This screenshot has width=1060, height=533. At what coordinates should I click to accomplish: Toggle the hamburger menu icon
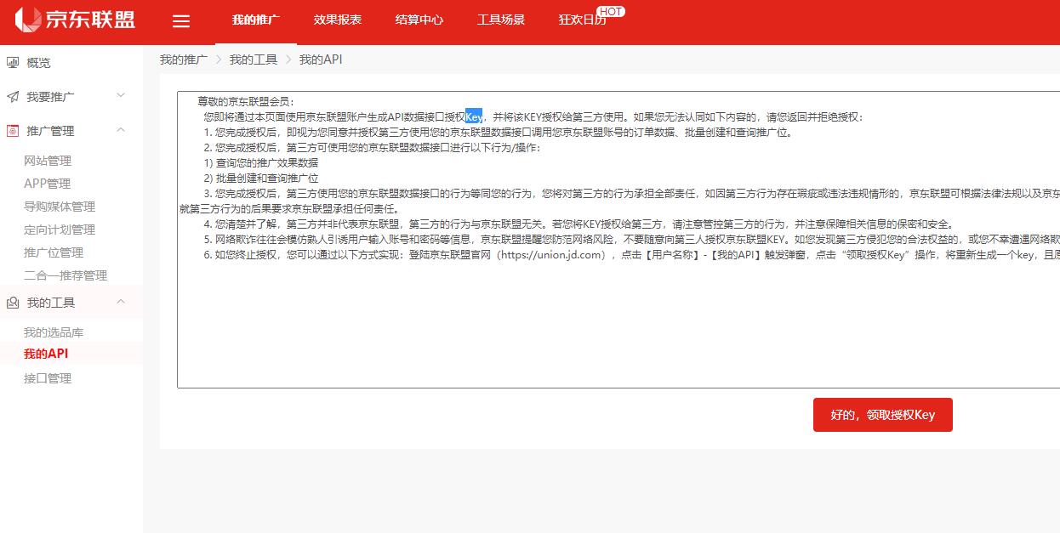[x=180, y=21]
